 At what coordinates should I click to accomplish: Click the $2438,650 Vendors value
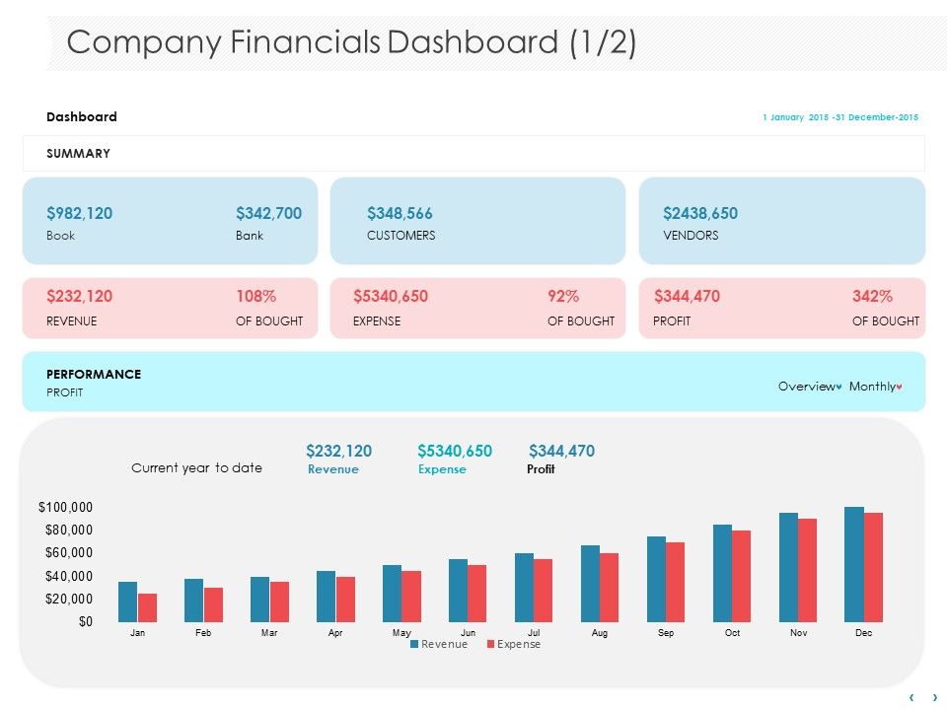point(700,213)
